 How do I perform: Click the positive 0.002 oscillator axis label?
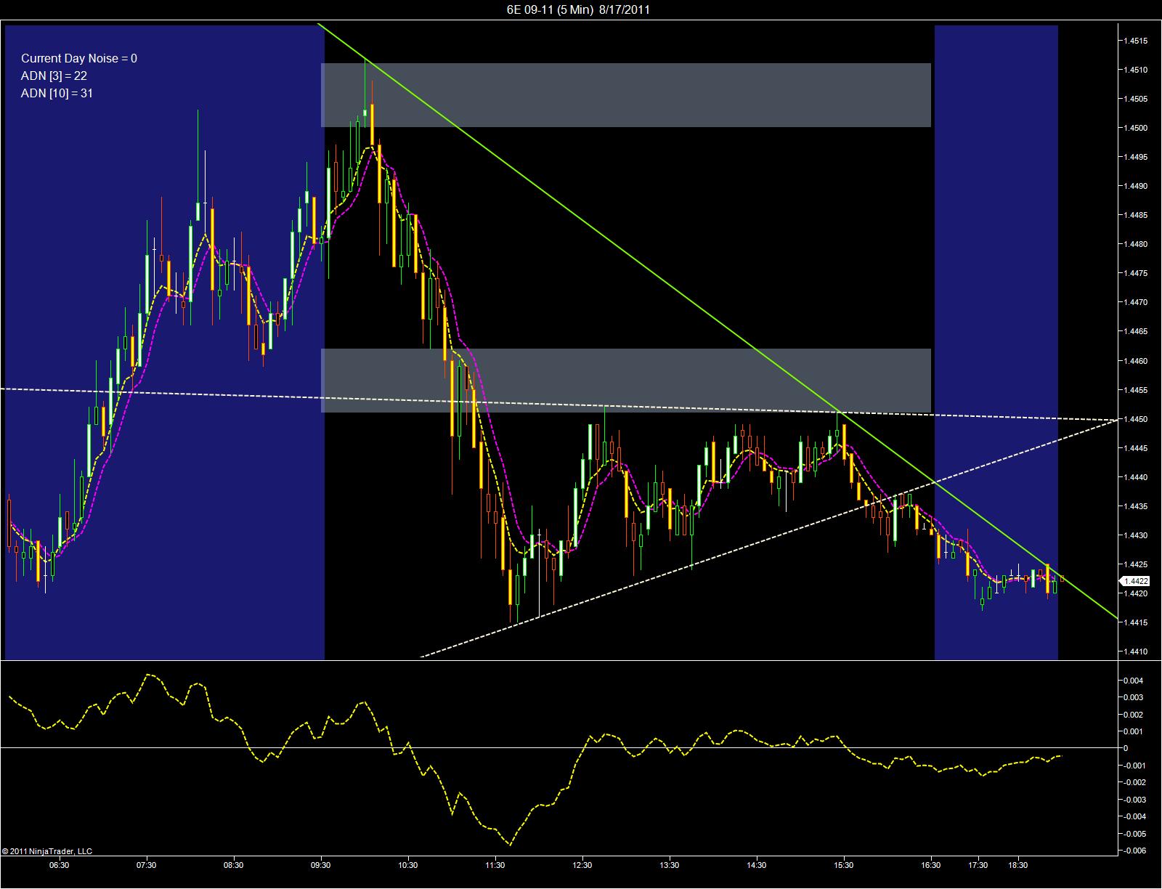[1133, 715]
